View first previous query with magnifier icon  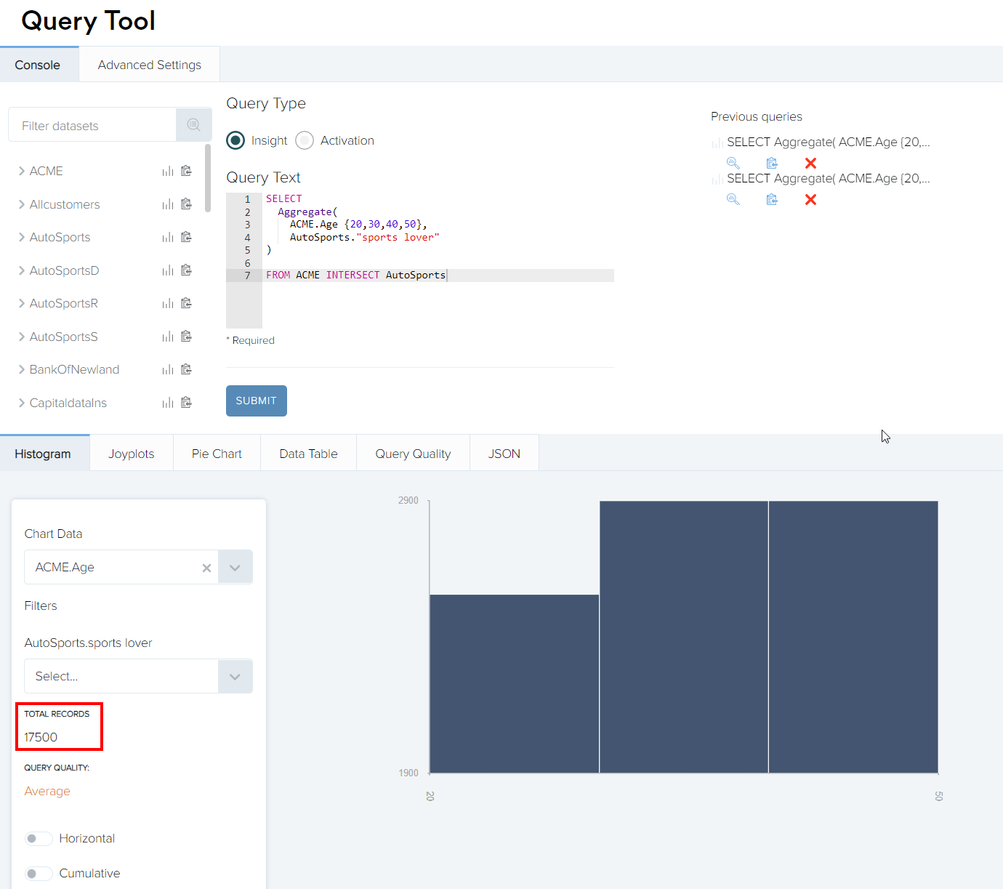click(x=733, y=163)
